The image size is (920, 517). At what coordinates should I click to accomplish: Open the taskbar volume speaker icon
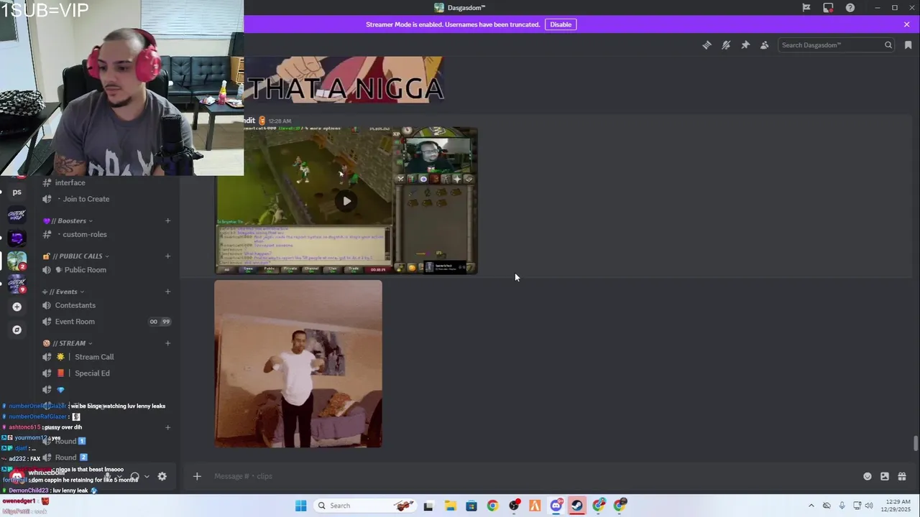click(868, 506)
